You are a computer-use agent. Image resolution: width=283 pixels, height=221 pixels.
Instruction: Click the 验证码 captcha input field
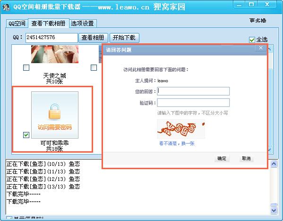pyautogui.click(x=193, y=103)
